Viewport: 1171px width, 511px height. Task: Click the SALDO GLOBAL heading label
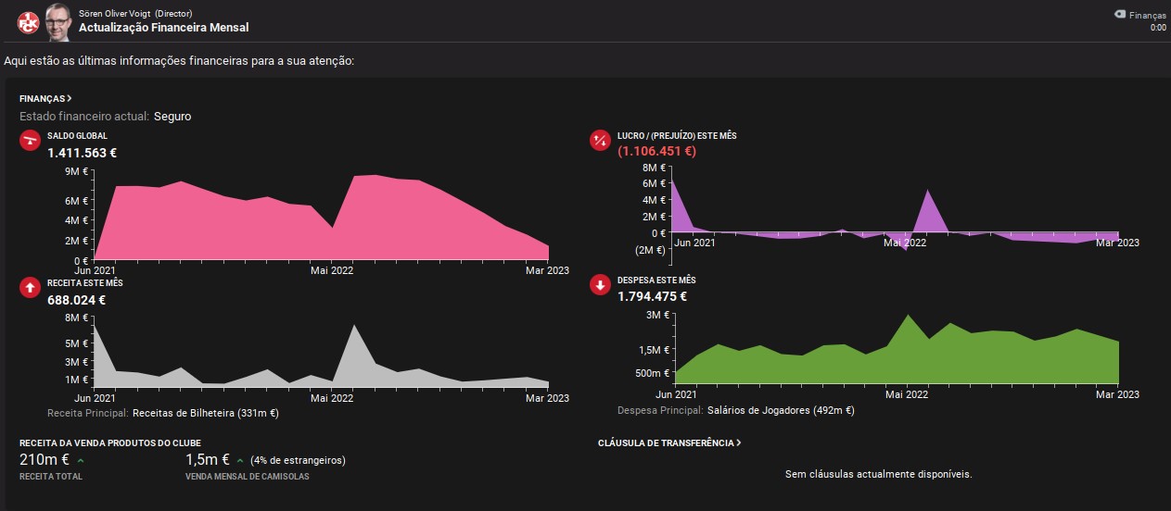point(77,136)
